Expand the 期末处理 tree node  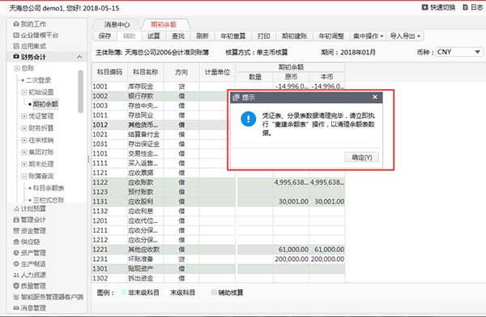[23, 164]
